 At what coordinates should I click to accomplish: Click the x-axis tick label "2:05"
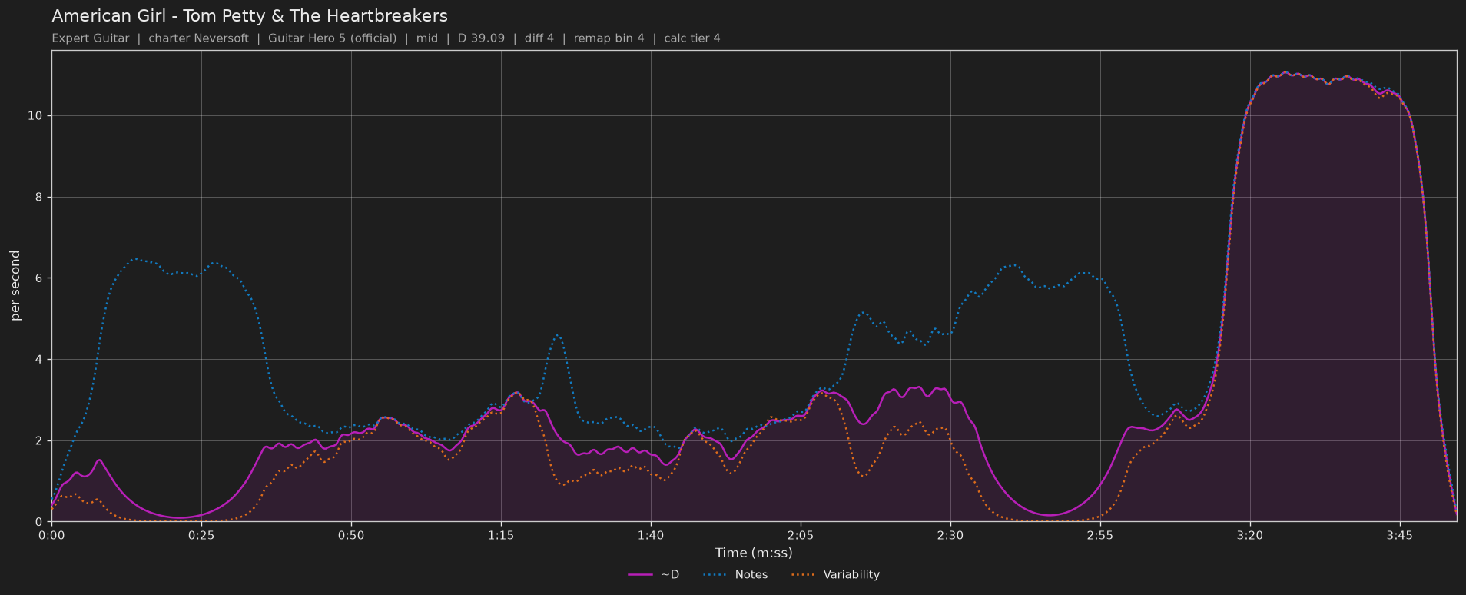[801, 536]
